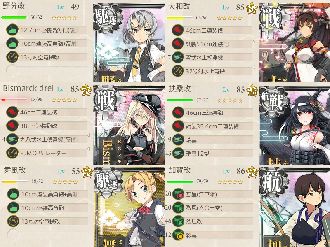330x247 pixels.
Task: Click Bismarck drei red HP bar
Action: point(14,100)
